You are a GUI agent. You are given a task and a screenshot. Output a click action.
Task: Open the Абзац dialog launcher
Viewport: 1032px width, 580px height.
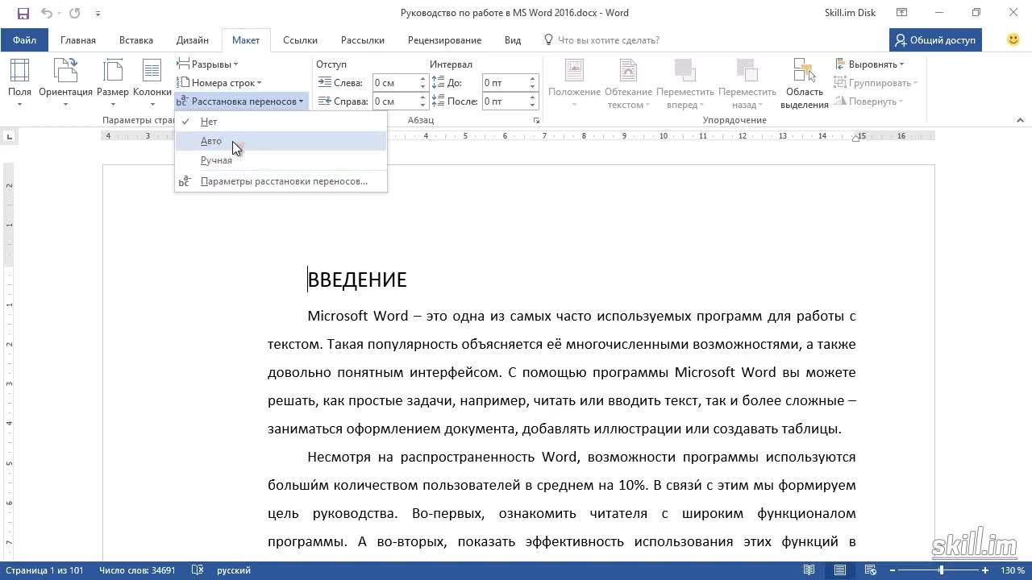[x=536, y=120]
